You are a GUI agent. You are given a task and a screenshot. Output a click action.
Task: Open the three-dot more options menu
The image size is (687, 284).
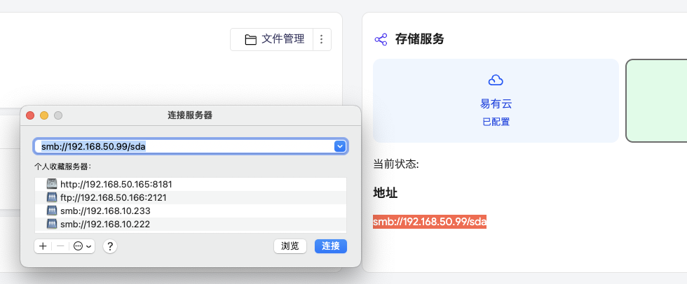pos(322,39)
